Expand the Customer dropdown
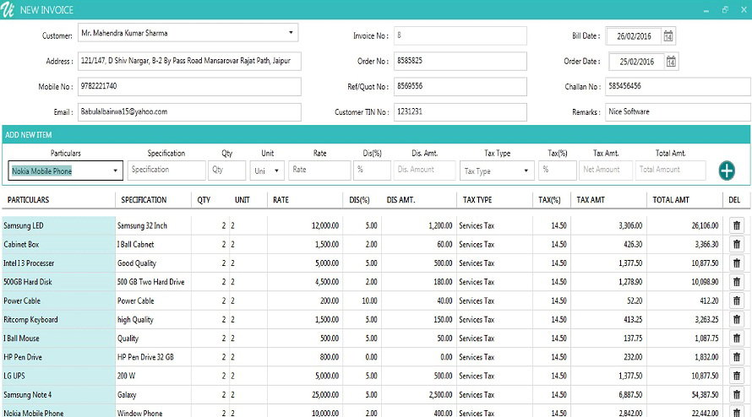 tap(292, 34)
